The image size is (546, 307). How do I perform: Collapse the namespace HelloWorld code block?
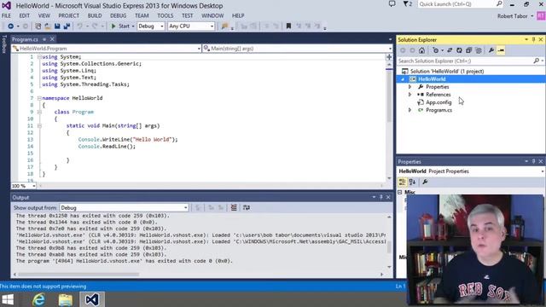pos(39,98)
